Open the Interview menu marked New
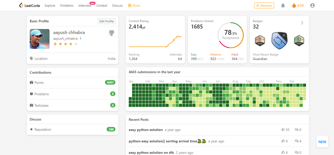Image resolution: width=334 pixels, height=155 pixels. coord(85,6)
